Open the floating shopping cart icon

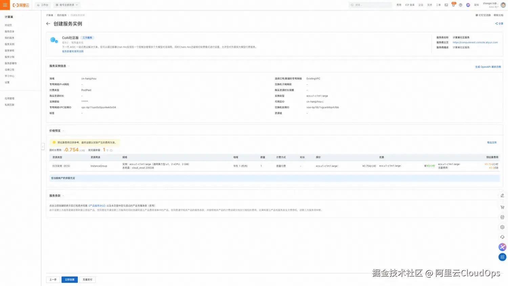502,207
